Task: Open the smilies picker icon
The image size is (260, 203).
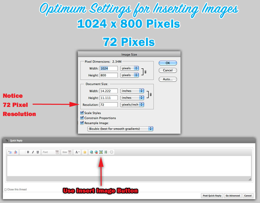Action: (x=85, y=152)
